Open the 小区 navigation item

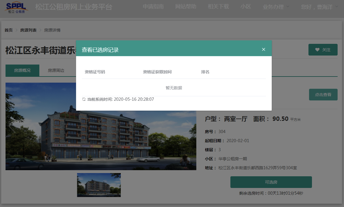(x=246, y=7)
